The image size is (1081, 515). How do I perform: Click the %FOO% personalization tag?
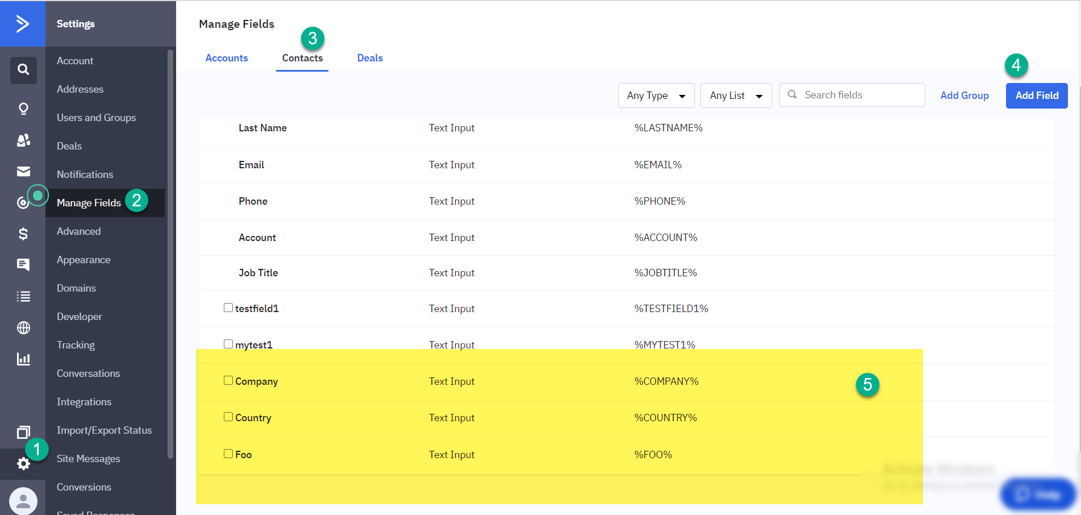pyautogui.click(x=653, y=455)
